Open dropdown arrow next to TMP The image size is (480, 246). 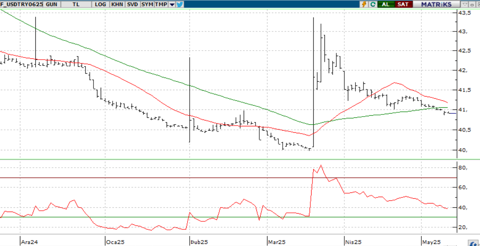click(x=172, y=5)
